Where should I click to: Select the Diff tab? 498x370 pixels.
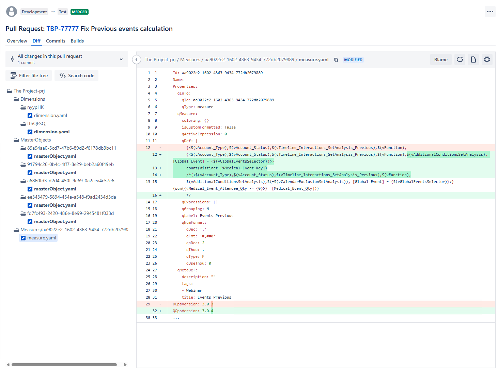coord(36,41)
